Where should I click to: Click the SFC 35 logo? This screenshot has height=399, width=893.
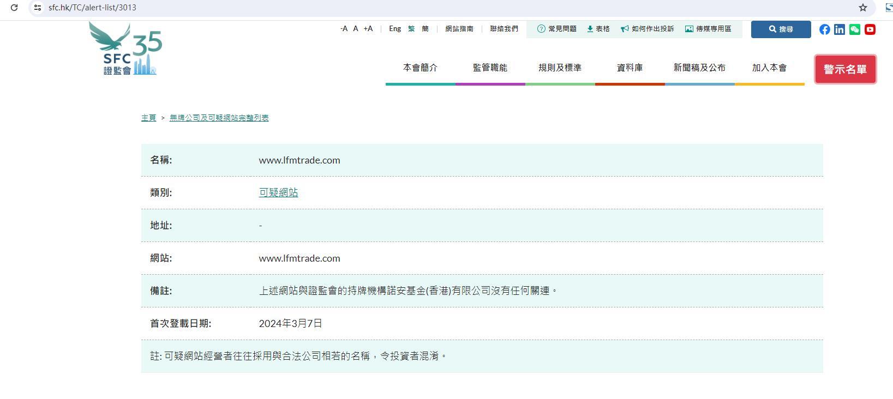click(x=125, y=49)
